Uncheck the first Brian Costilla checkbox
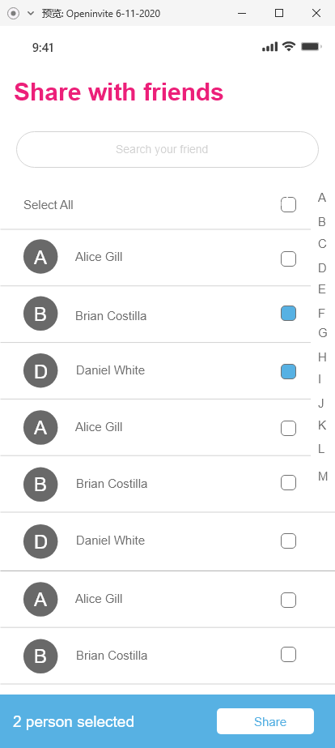The width and height of the screenshot is (335, 748). (x=288, y=314)
